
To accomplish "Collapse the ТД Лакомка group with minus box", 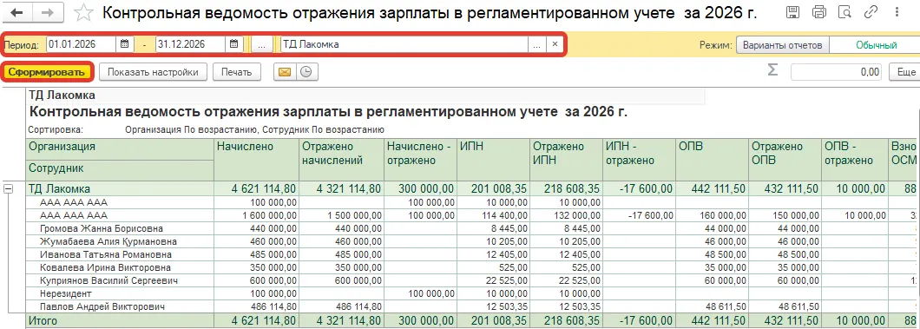I will click(x=8, y=189).
